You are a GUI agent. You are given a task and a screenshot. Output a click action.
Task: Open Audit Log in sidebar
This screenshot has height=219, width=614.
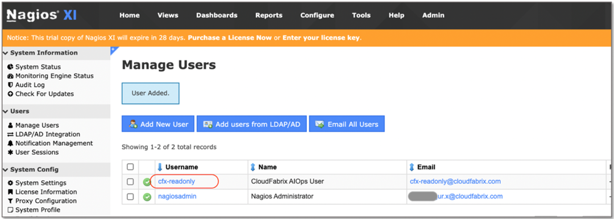click(x=30, y=85)
